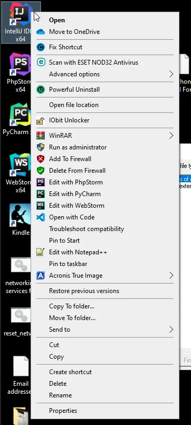Choose Cut from the context menu
The image size is (191, 425).
[105, 345]
